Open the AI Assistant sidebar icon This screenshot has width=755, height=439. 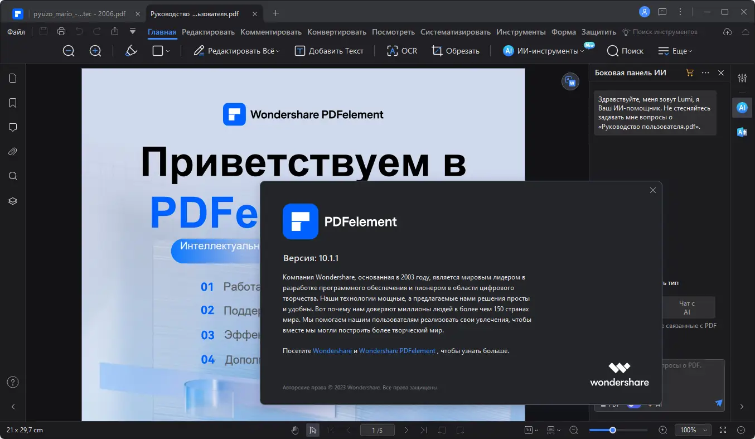click(742, 107)
